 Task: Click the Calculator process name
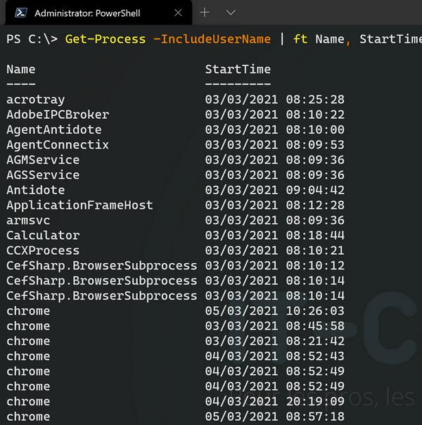(x=43, y=236)
